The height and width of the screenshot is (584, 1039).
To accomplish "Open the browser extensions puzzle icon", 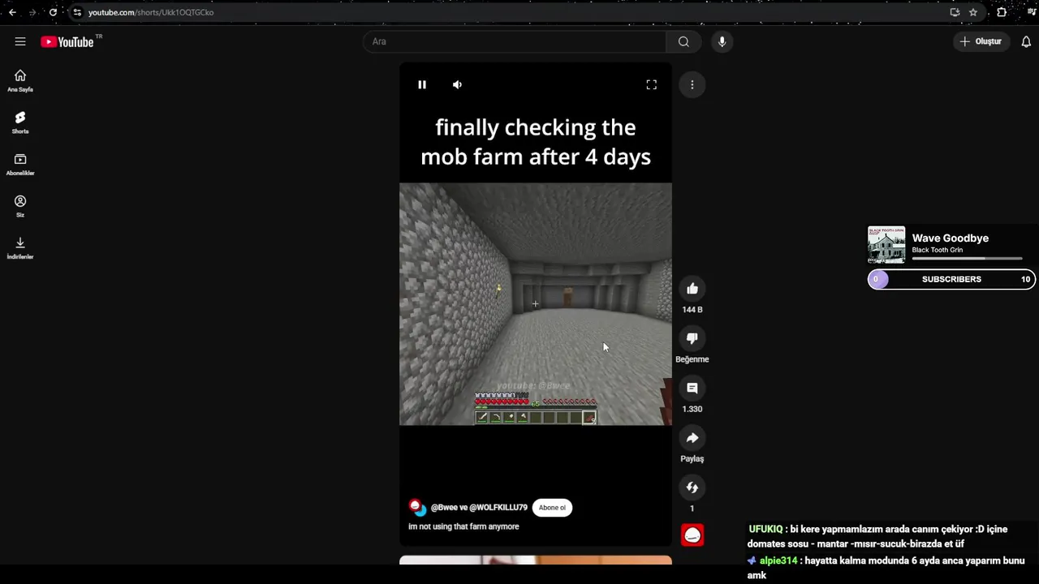I will pos(1002,12).
